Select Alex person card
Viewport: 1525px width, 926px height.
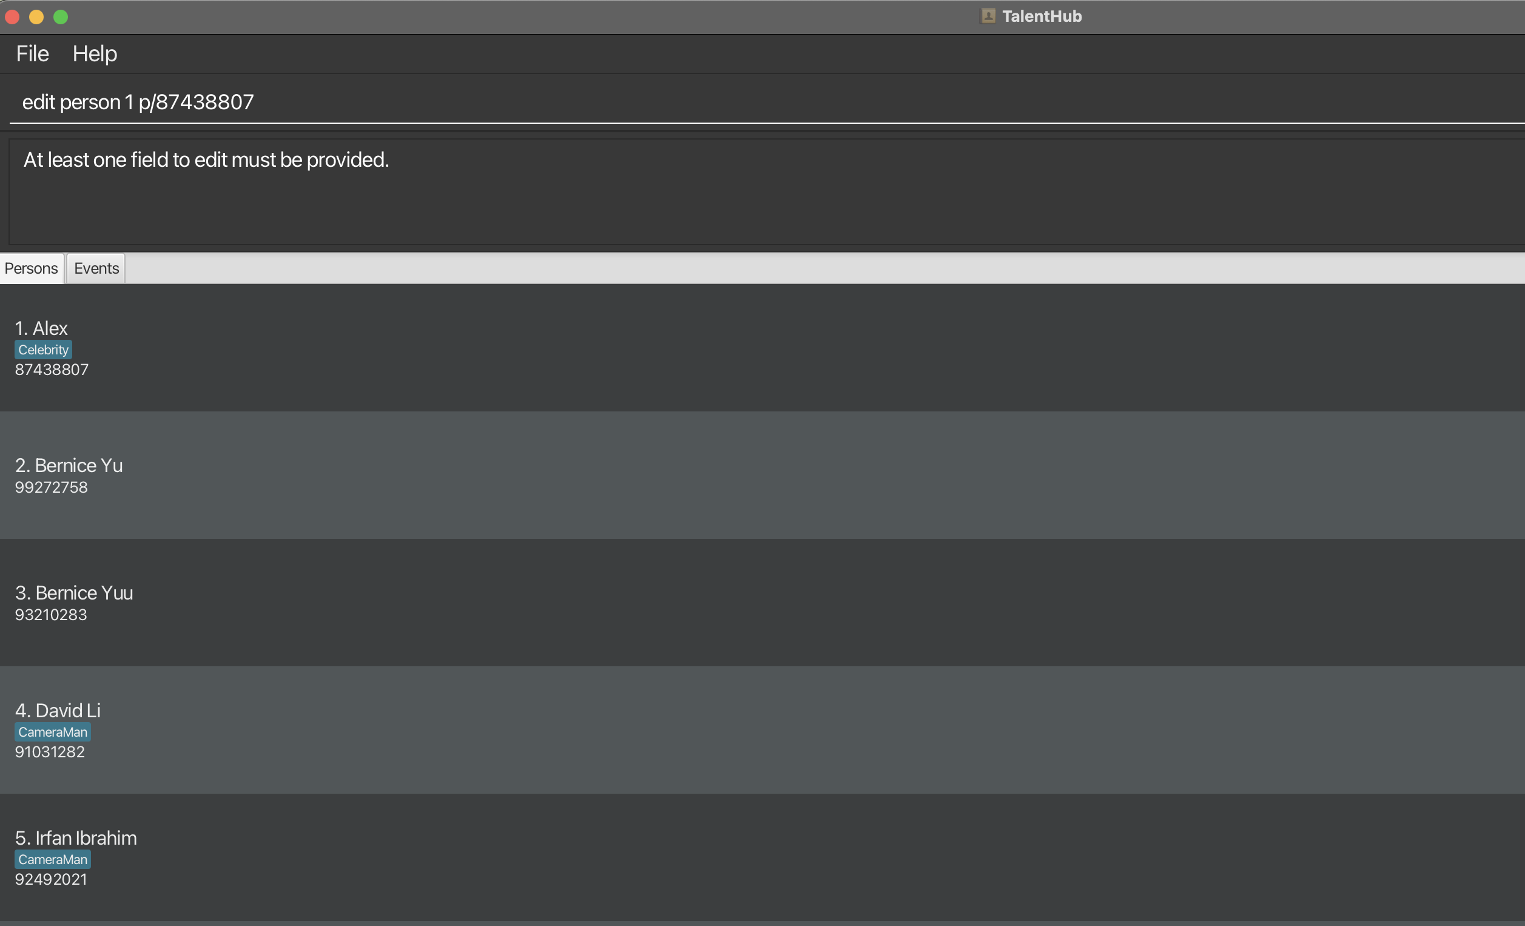point(742,348)
